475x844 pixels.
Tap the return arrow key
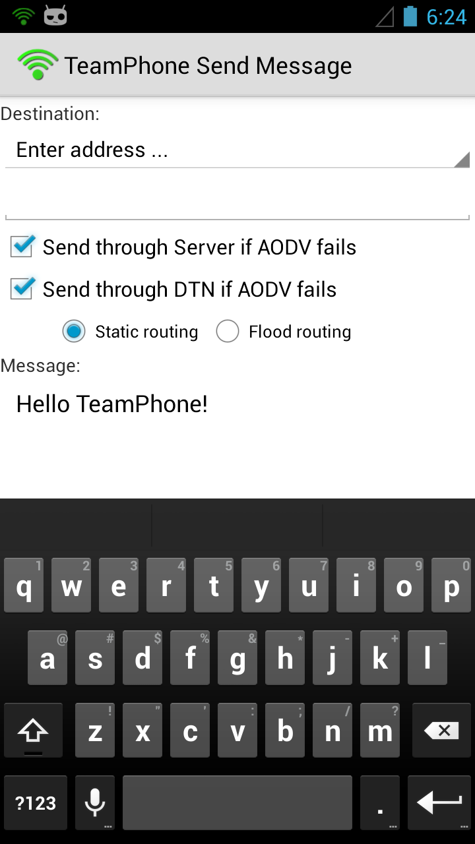439,802
